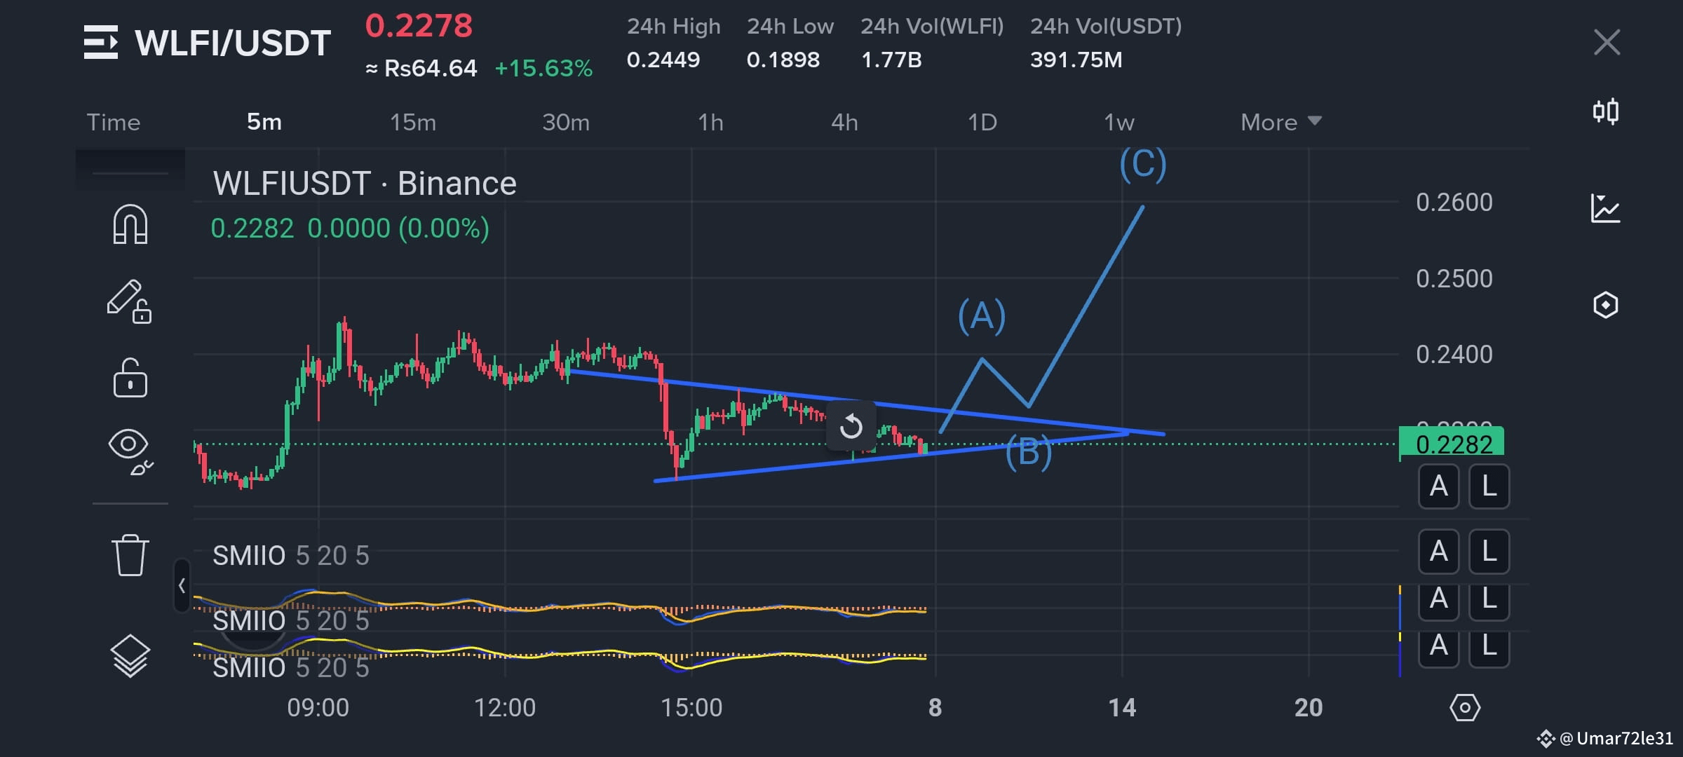Screen dimensions: 1683x757
Task: Toggle the locked drawing mode pencil icon
Action: (x=129, y=302)
